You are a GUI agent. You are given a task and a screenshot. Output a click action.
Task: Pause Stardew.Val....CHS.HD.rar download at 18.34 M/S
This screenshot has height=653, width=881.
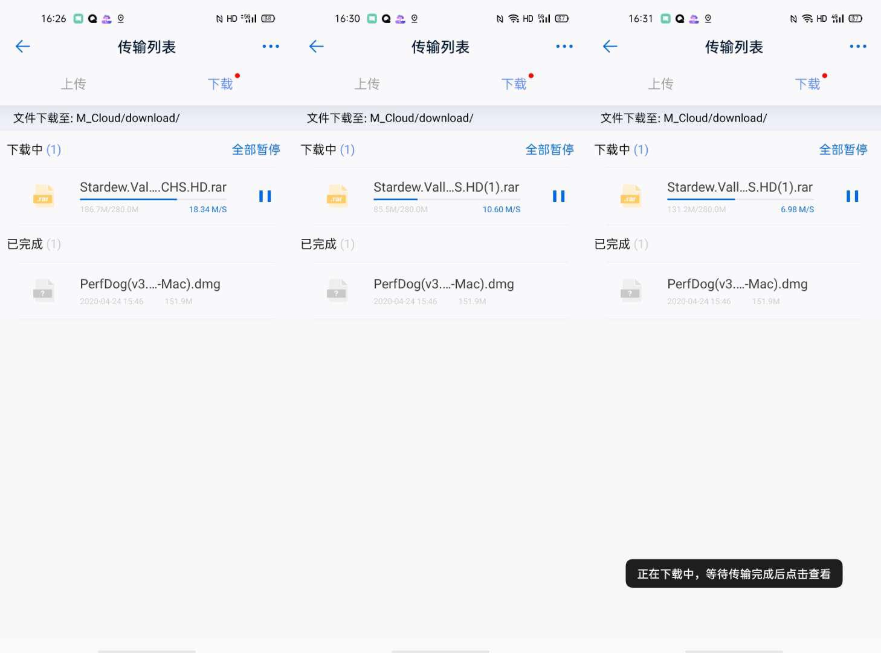click(265, 196)
